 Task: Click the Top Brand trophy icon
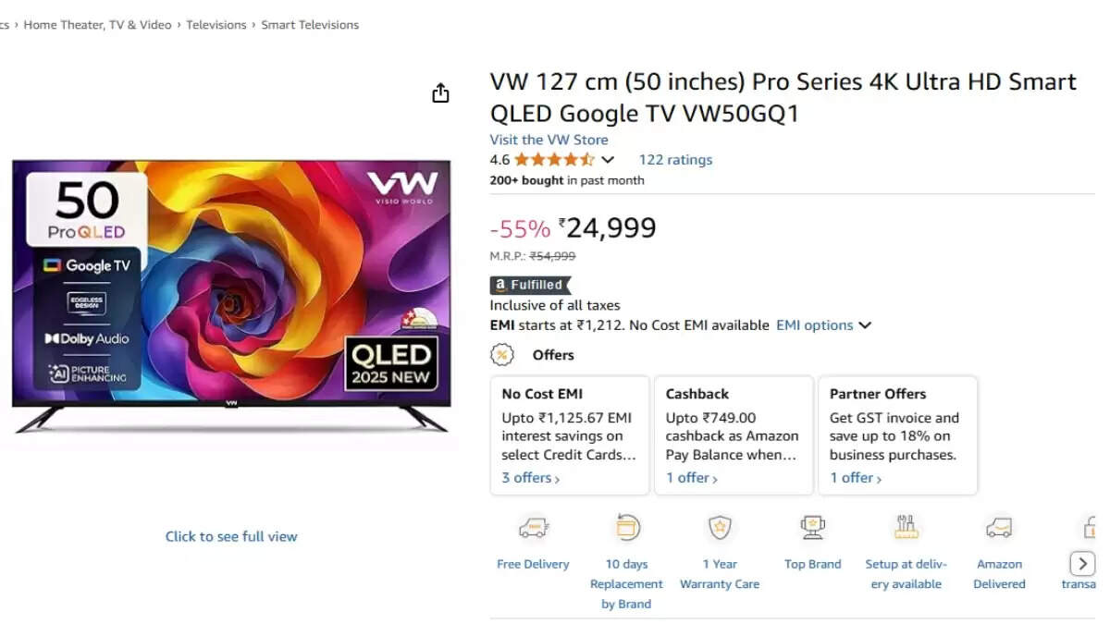point(812,528)
